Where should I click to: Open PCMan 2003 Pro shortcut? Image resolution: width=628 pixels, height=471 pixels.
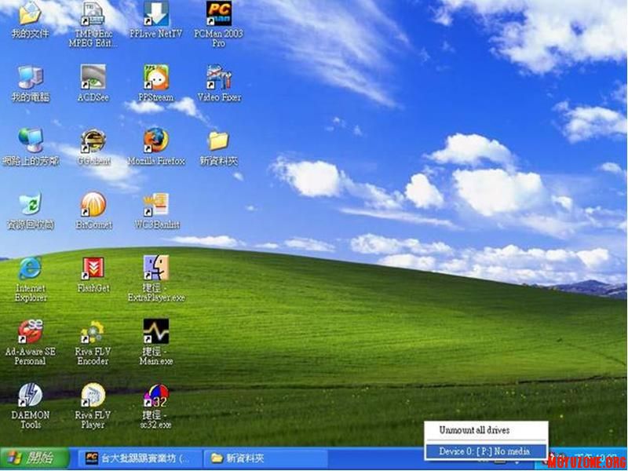click(x=219, y=15)
